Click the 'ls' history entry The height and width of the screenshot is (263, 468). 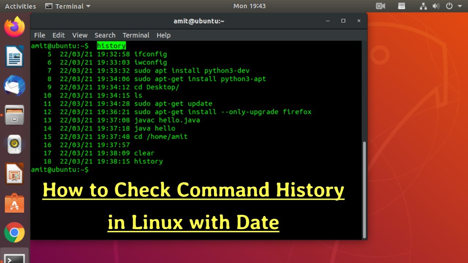(138, 95)
